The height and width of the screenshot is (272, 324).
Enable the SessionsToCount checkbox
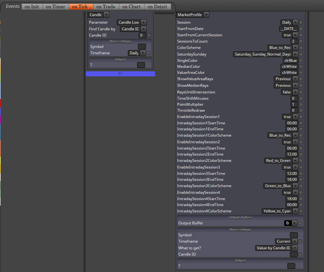[301, 41]
